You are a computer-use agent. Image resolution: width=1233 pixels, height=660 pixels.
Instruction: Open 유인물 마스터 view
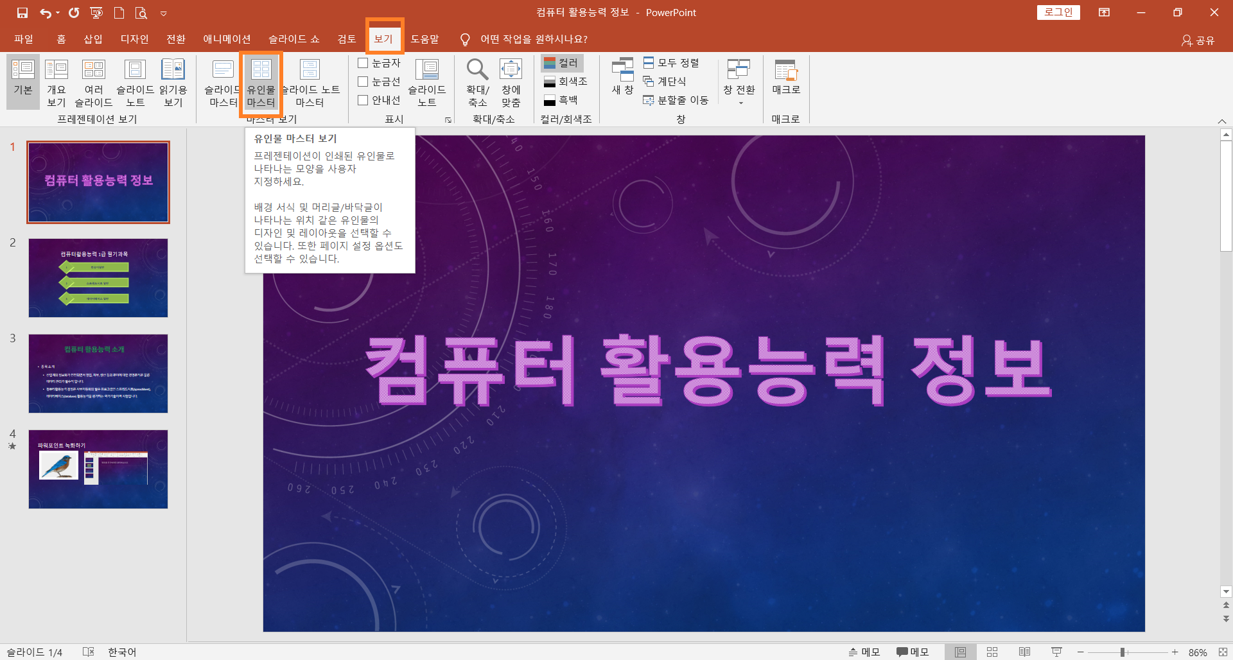pyautogui.click(x=261, y=82)
